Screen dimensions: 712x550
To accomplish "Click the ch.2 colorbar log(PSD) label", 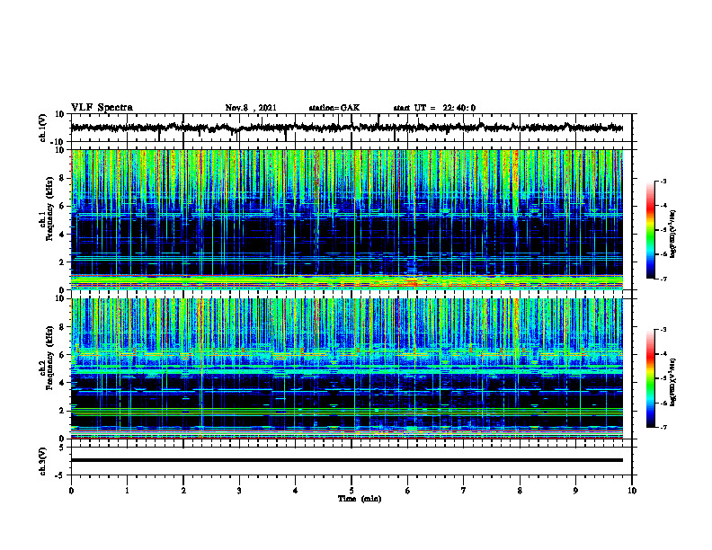I will pos(672,382).
